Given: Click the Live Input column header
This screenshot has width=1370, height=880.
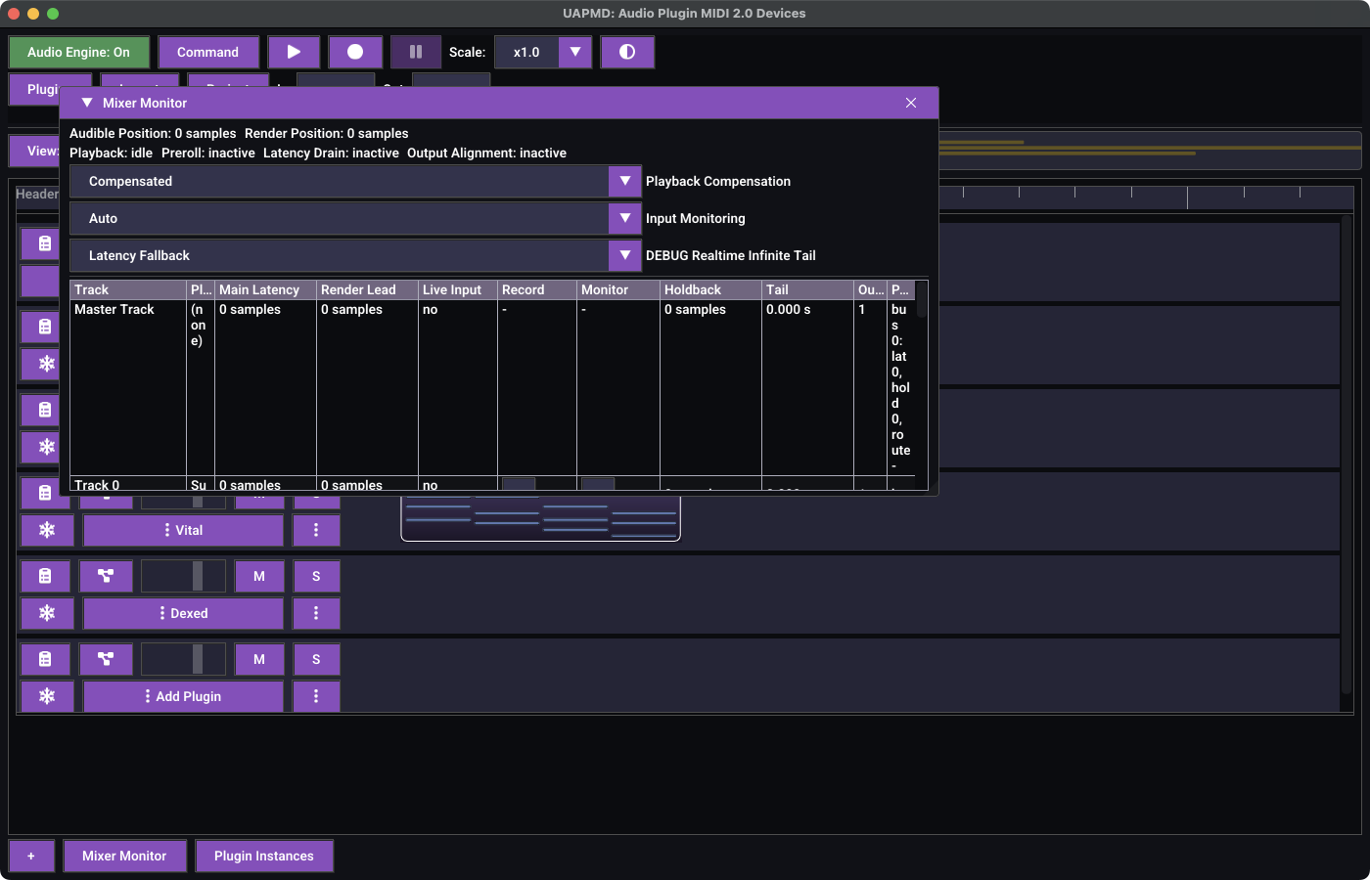Looking at the screenshot, I should pyautogui.click(x=457, y=289).
